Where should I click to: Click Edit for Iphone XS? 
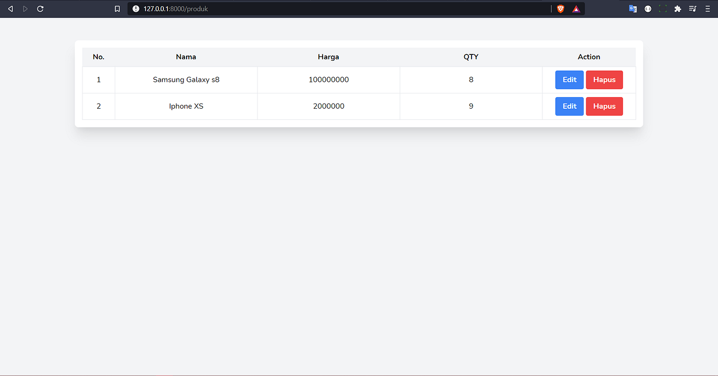[569, 106]
